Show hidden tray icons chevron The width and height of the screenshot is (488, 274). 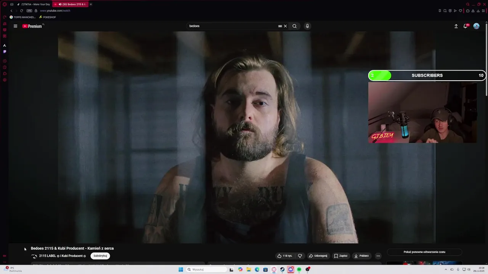tap(446, 269)
